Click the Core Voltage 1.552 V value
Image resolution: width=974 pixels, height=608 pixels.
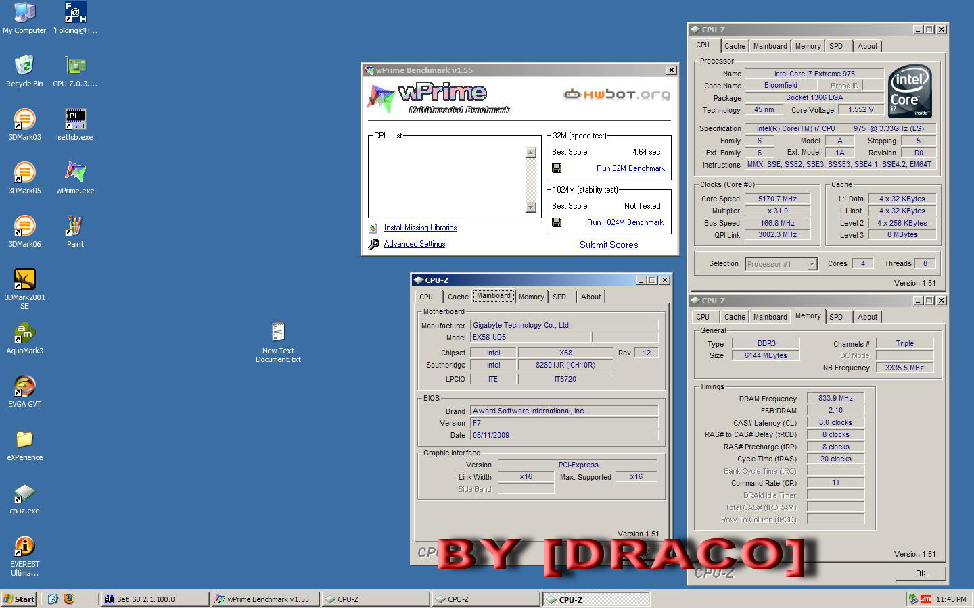coord(861,109)
